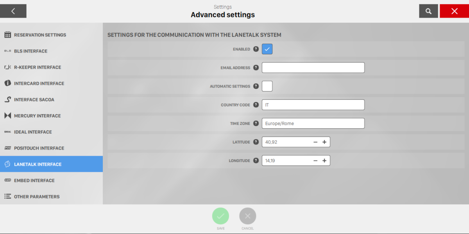Screen dimensions: 469x234
Task: Decrease Latitude with the minus button
Action: coord(315,142)
